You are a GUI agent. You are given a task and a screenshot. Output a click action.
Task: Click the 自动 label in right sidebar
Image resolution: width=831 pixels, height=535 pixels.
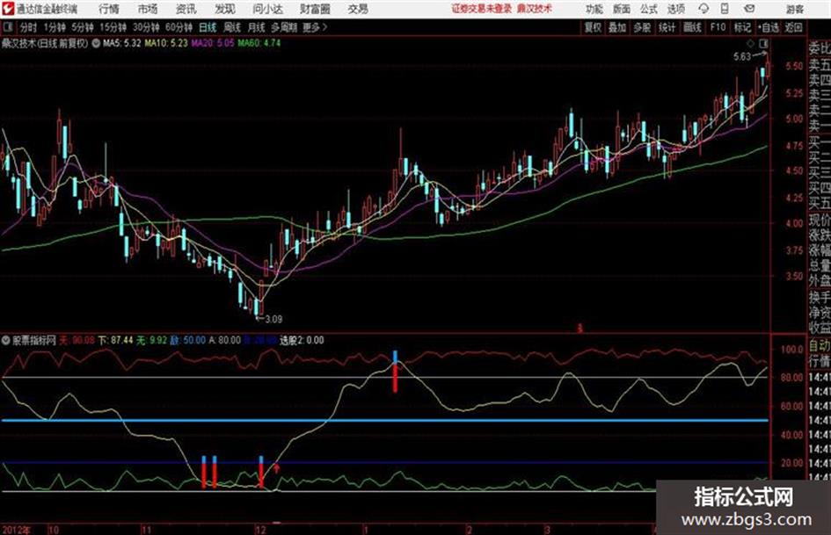click(x=820, y=346)
